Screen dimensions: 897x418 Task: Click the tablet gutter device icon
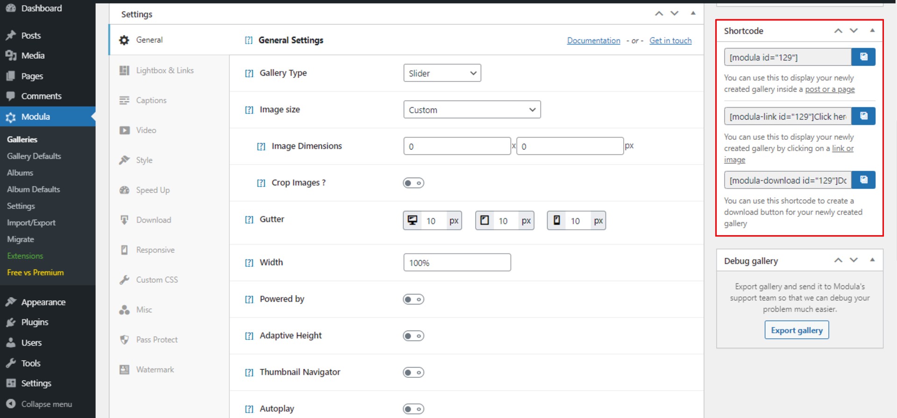(485, 220)
